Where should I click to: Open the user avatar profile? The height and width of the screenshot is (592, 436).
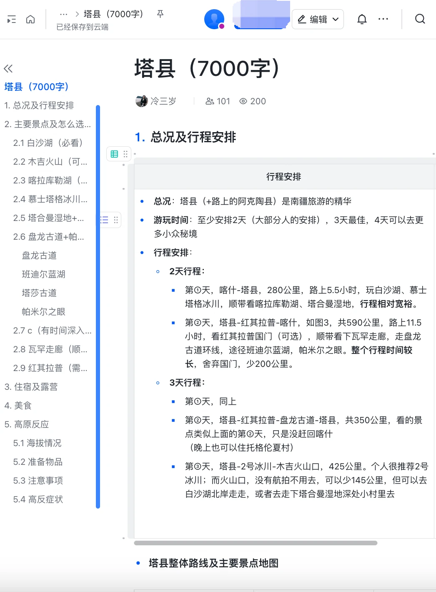point(214,19)
